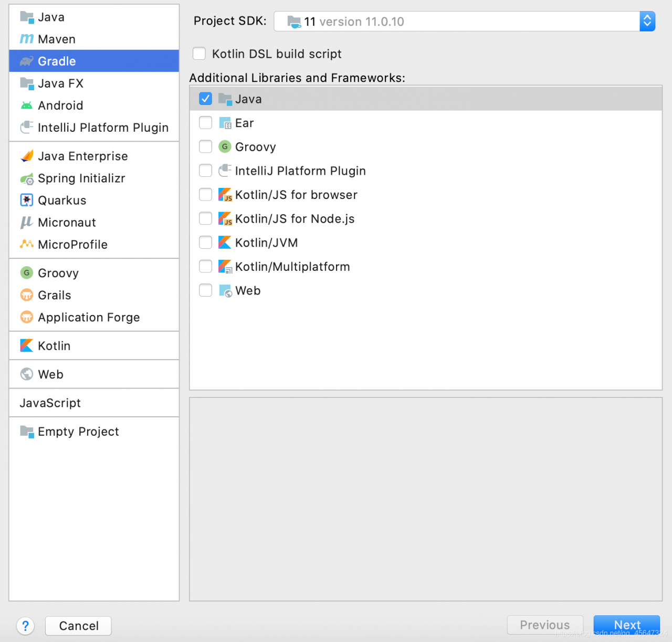Click the Kotlin/Multiplatform label in list
The height and width of the screenshot is (642, 672).
tap(292, 267)
